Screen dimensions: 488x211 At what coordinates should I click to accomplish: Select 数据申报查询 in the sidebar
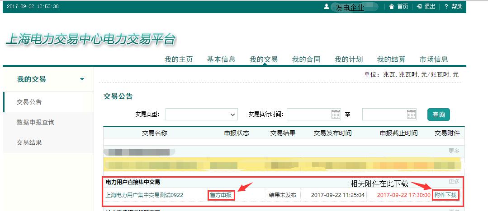[36, 122]
